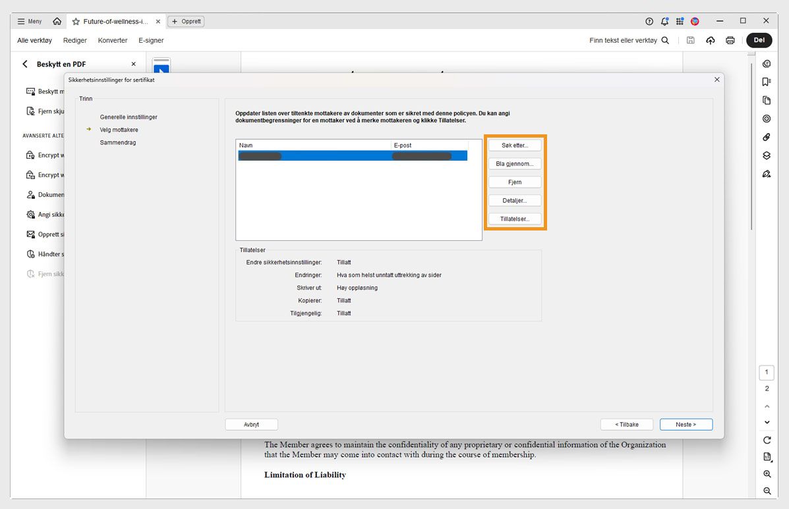This screenshot has height=509, width=789.
Task: Select the Generelle innstillinger step
Action: click(129, 117)
